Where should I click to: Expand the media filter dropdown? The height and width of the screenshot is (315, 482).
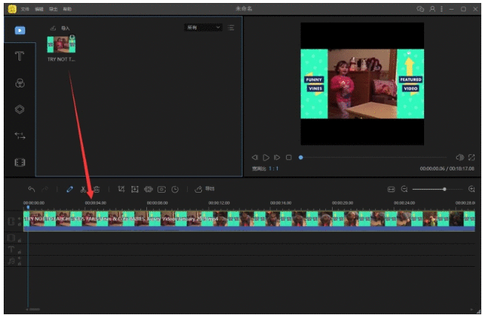203,27
